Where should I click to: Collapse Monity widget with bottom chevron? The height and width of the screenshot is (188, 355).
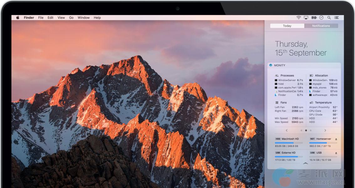click(x=305, y=163)
